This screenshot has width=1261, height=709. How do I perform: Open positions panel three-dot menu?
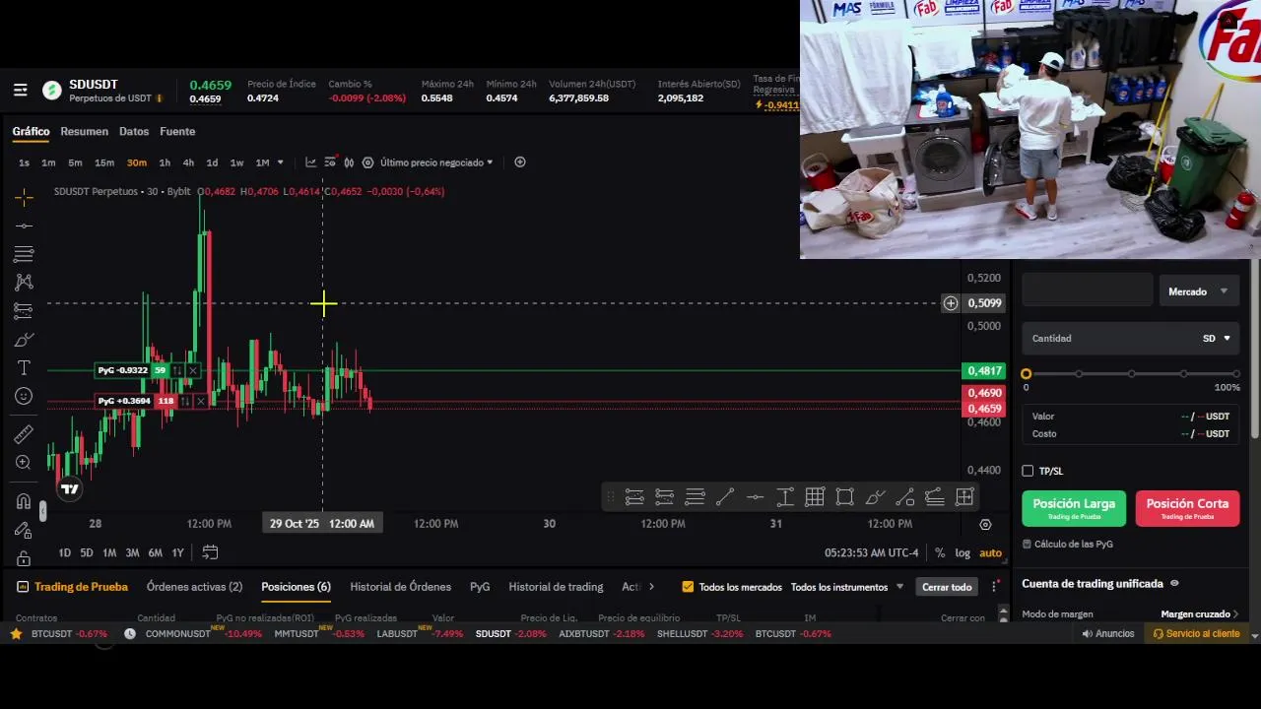coord(995,587)
